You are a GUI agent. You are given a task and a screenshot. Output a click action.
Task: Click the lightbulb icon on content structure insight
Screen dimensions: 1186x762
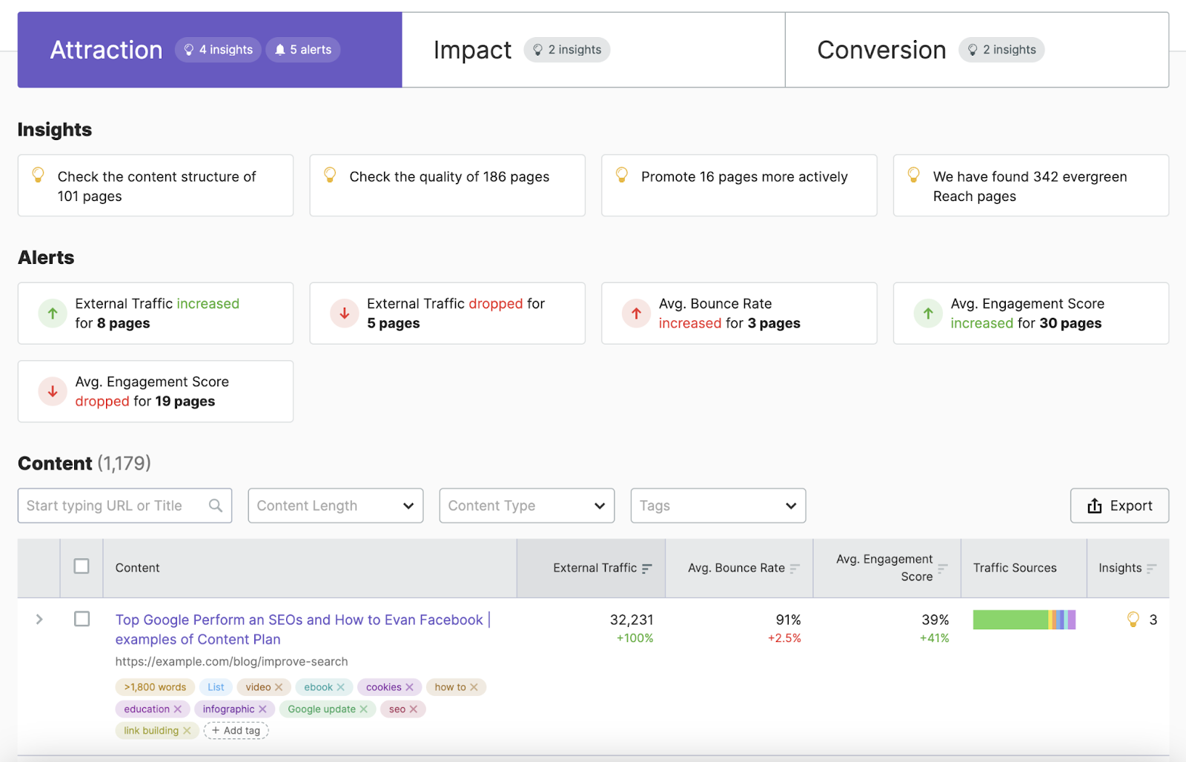tap(38, 176)
